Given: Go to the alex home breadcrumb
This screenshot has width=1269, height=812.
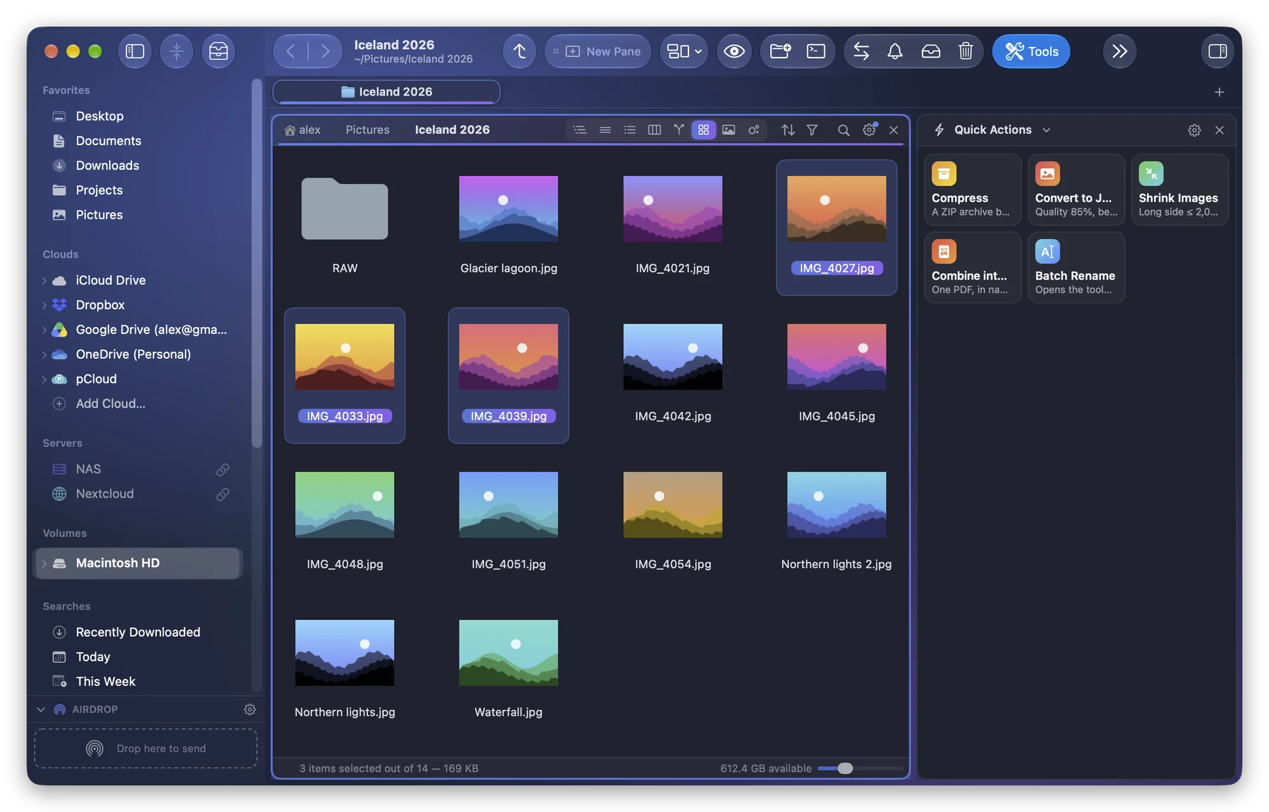Looking at the screenshot, I should [x=303, y=130].
